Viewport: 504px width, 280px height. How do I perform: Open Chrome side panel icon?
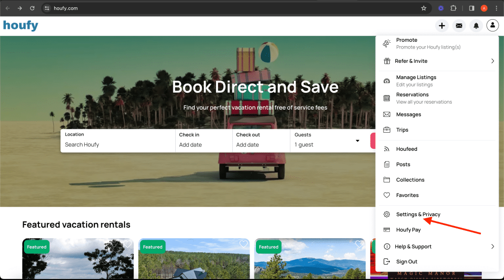[472, 8]
